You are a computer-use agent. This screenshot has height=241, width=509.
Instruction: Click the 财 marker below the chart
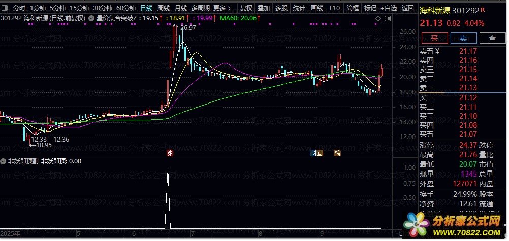(x=313, y=153)
